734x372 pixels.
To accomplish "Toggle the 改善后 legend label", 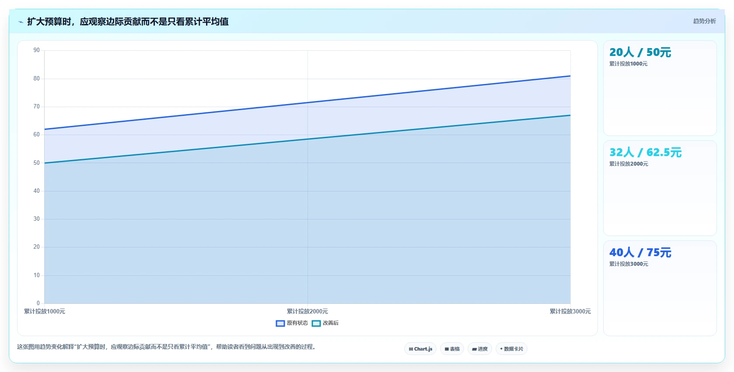I will pyautogui.click(x=331, y=323).
